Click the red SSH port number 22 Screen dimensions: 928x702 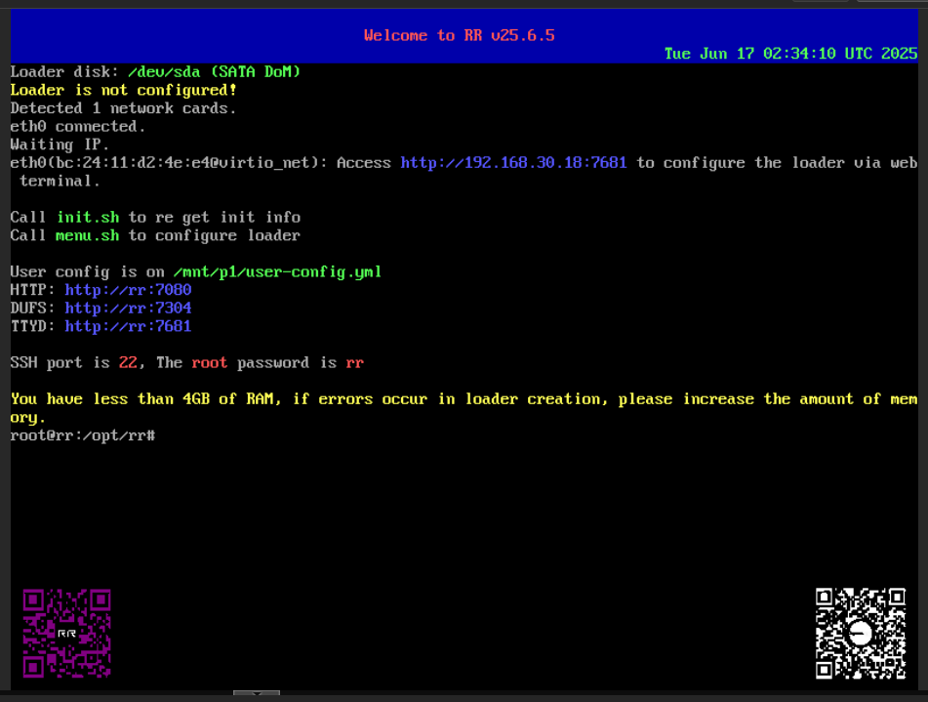point(128,362)
